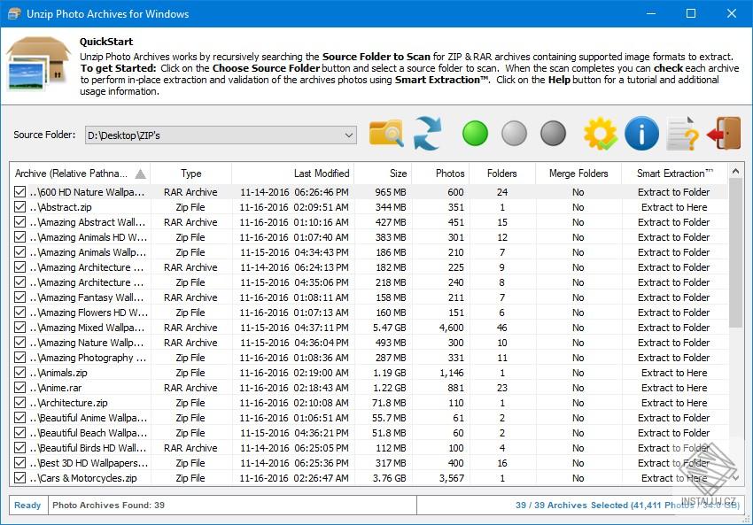Uncheck the 600 HD Nature Wallpa... archive
This screenshot has height=525, width=753.
(x=19, y=192)
